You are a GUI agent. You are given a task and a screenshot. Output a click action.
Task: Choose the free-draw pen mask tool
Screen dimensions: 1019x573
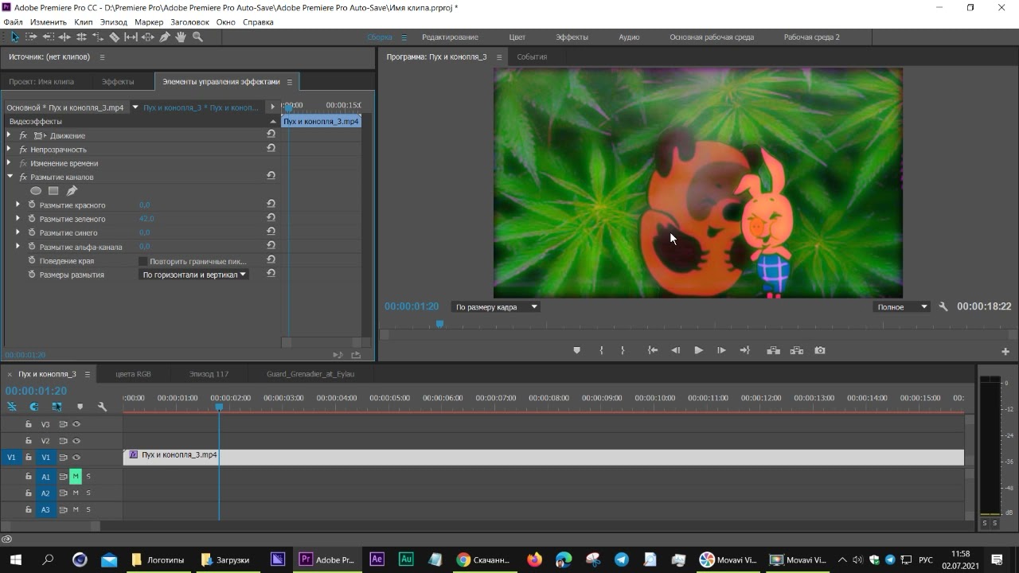point(72,191)
